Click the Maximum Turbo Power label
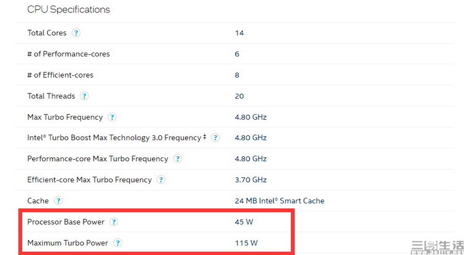Viewport: 464px width, 255px height. coord(67,243)
